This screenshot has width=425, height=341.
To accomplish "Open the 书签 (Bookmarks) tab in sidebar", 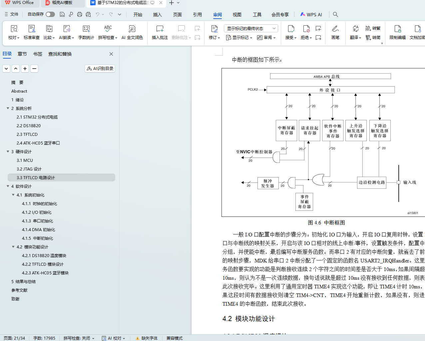I will (38, 54).
